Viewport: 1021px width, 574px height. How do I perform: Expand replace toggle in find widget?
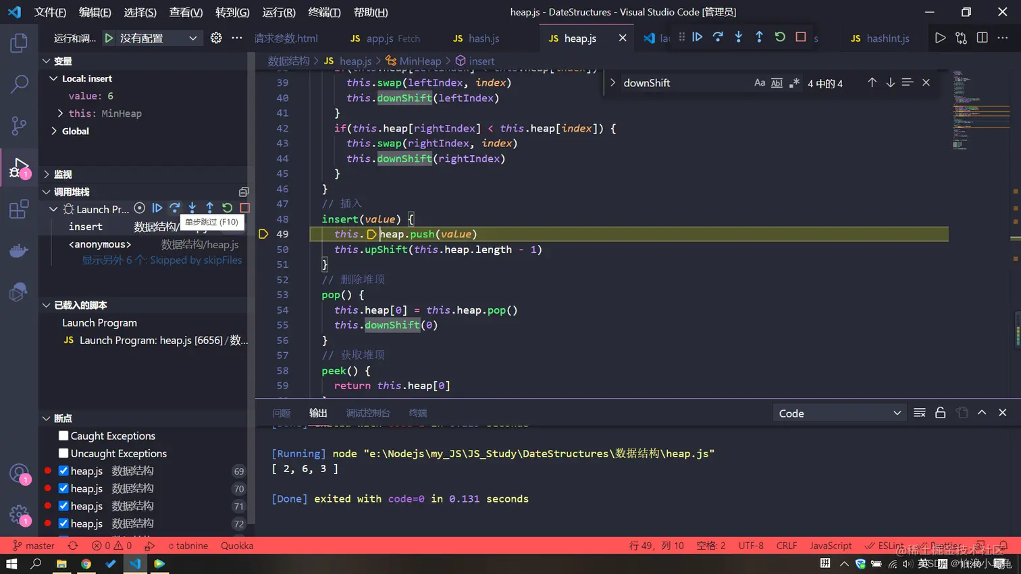pyautogui.click(x=612, y=83)
